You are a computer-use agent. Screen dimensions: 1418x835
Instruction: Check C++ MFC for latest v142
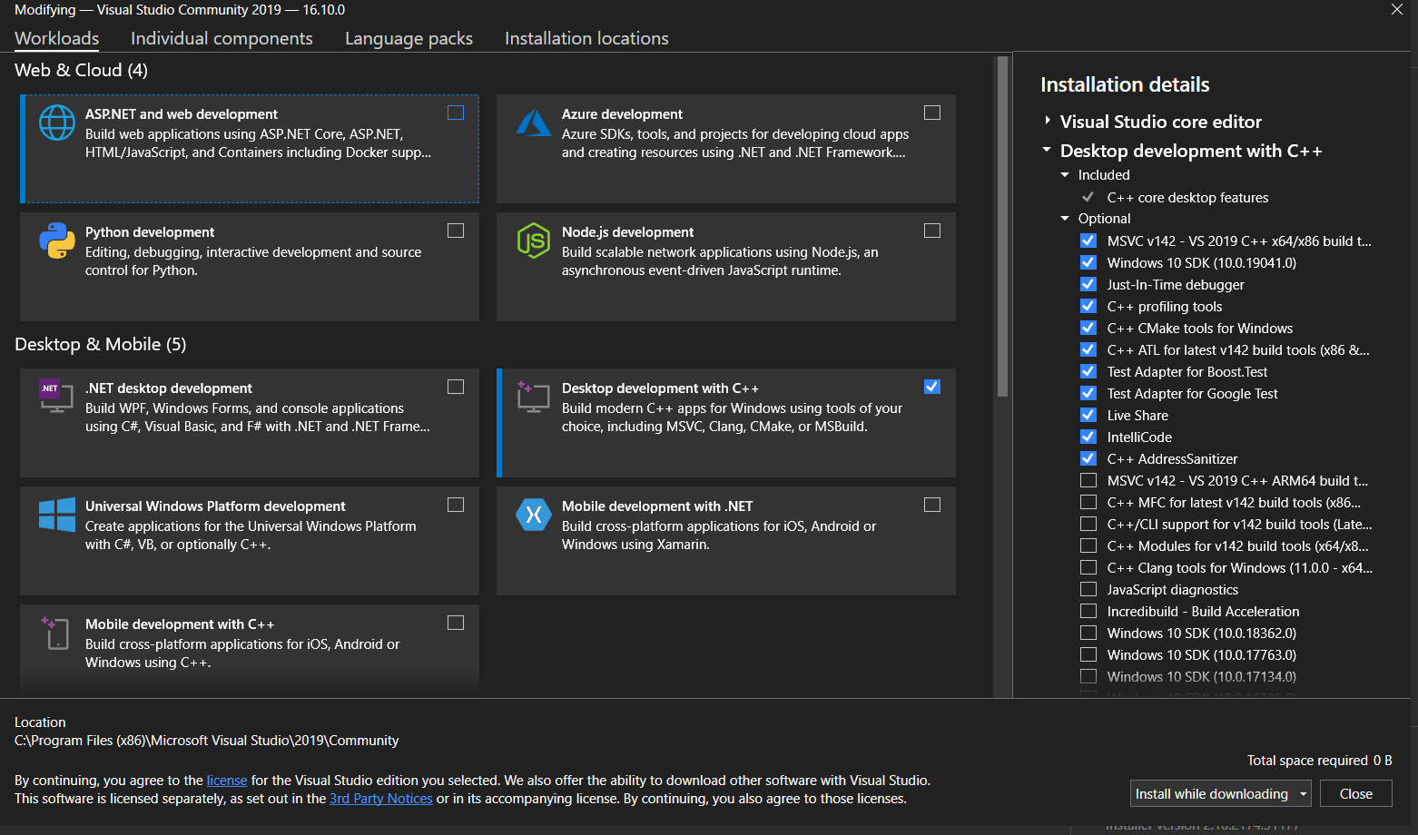pos(1088,502)
